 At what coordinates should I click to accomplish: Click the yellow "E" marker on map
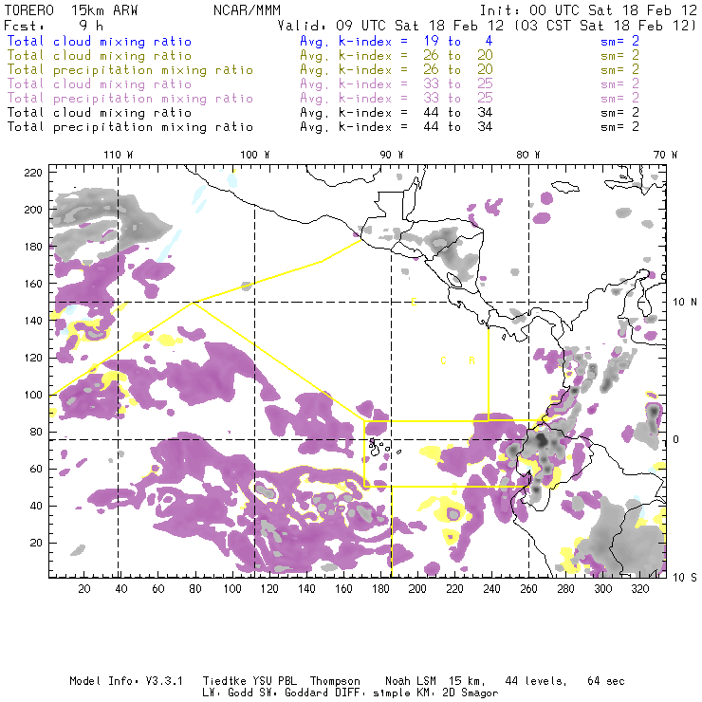click(414, 302)
